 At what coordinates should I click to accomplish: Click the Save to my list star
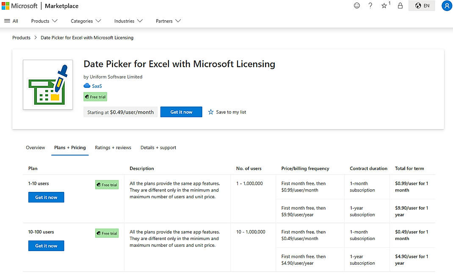(211, 112)
